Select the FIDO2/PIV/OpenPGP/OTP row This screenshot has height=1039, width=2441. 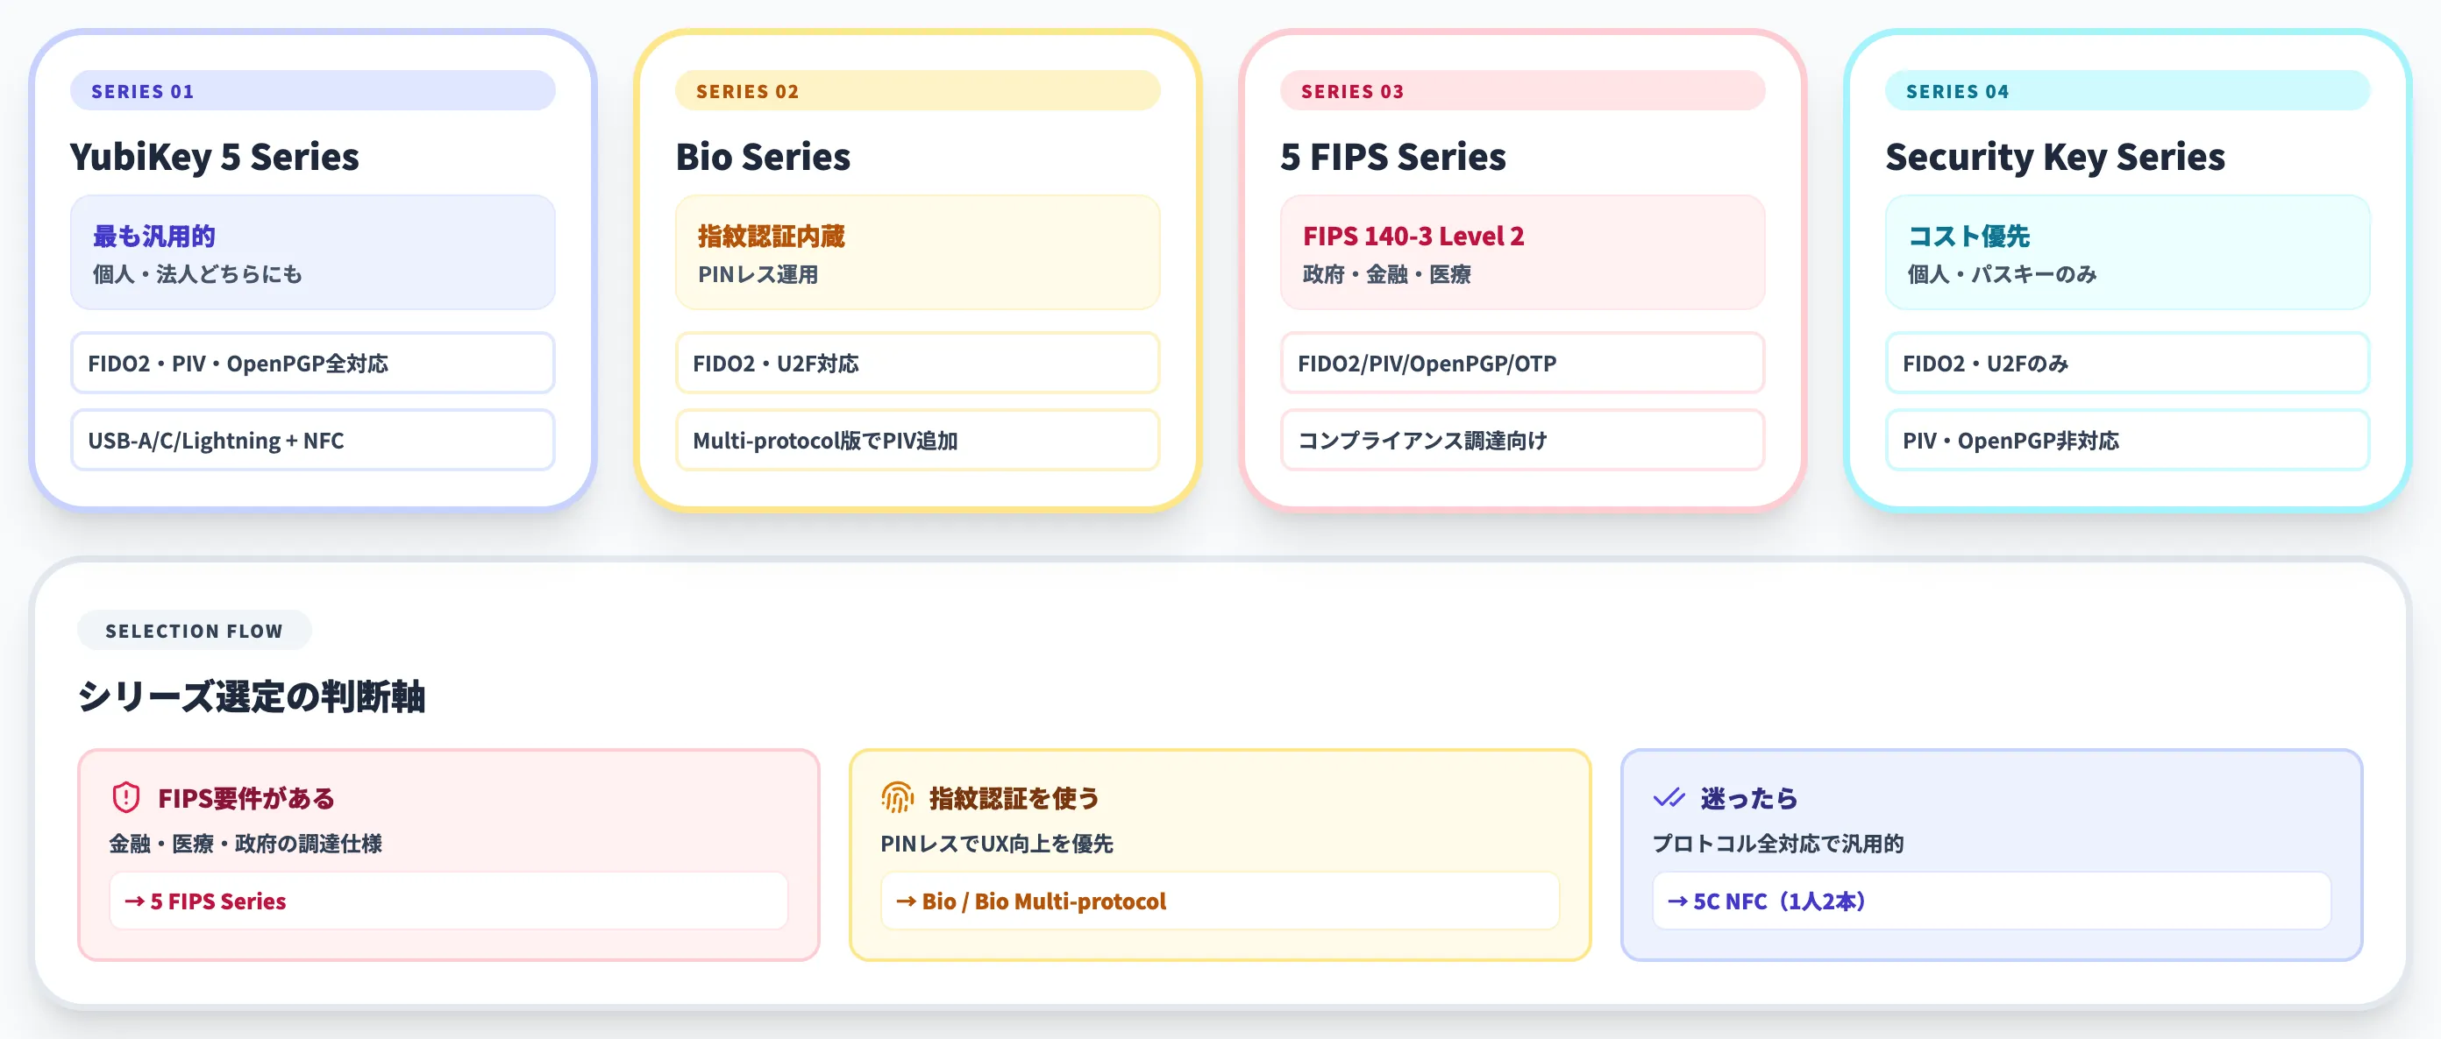(1523, 363)
